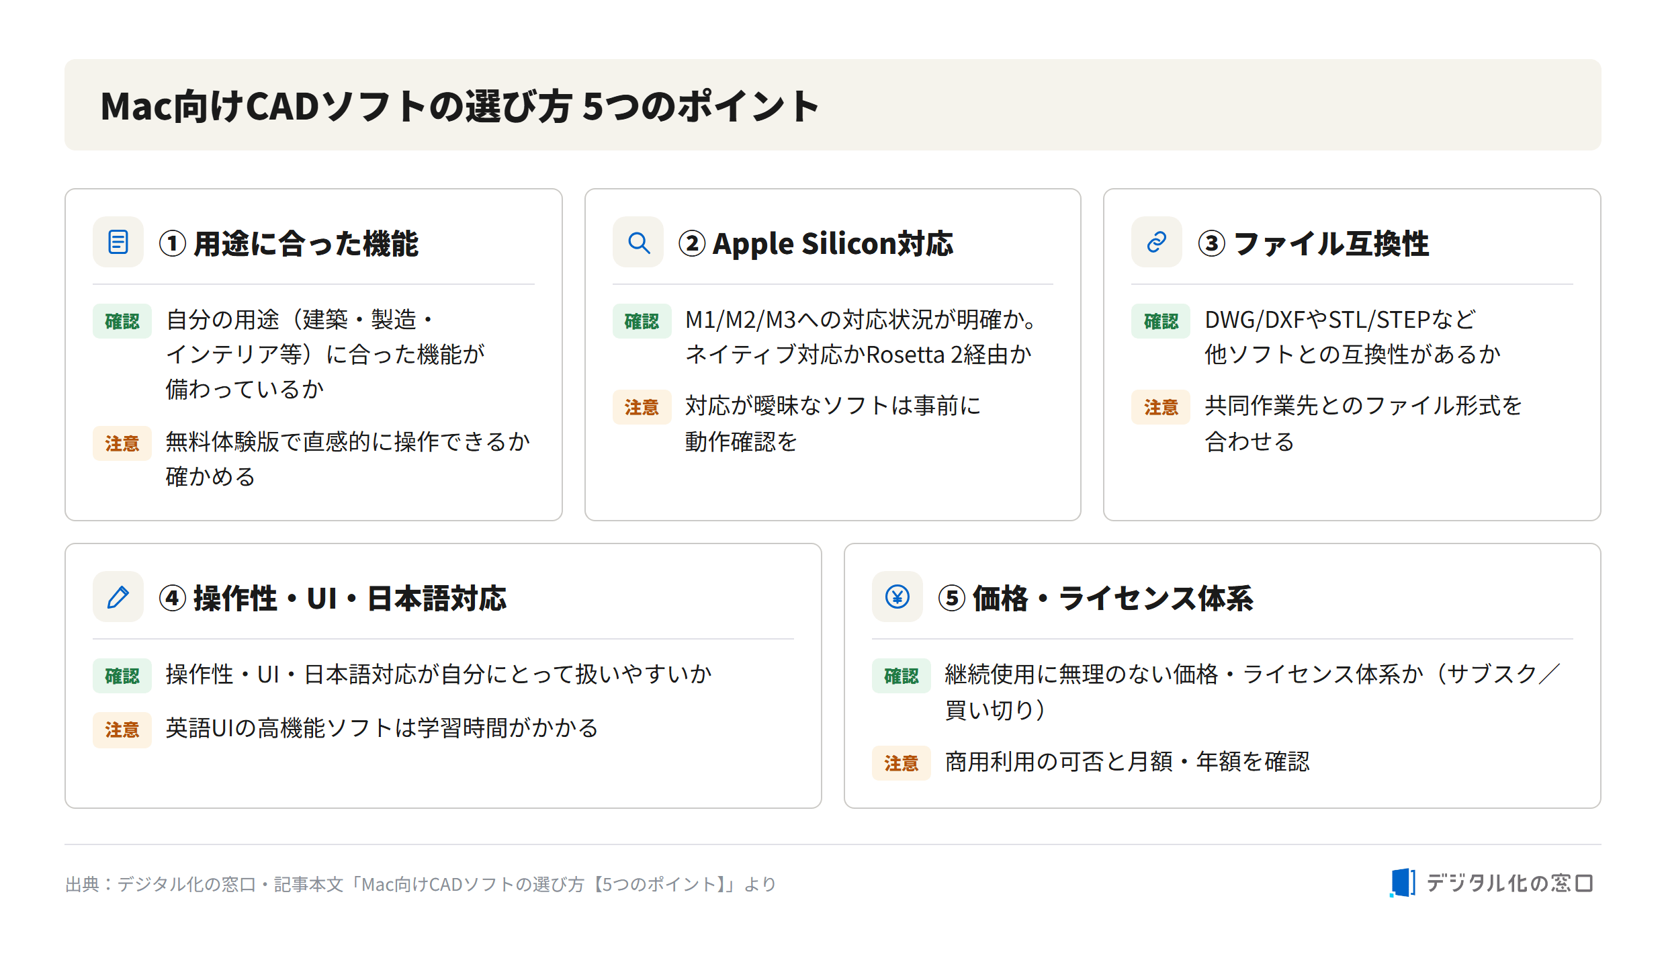Click the yen coin icon beside 価格・ライセンス体系
1666x962 pixels.
[x=897, y=597]
